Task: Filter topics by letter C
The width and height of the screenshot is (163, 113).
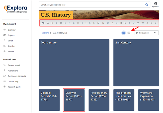Action: (x=57, y=23)
